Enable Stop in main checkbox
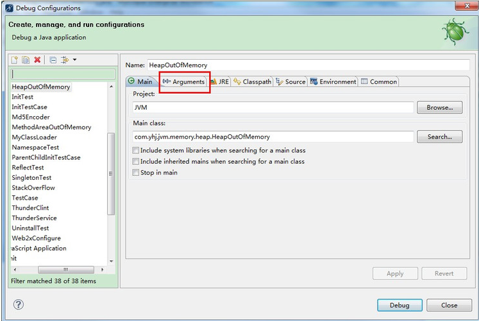Image resolution: width=479 pixels, height=321 pixels. pos(136,173)
